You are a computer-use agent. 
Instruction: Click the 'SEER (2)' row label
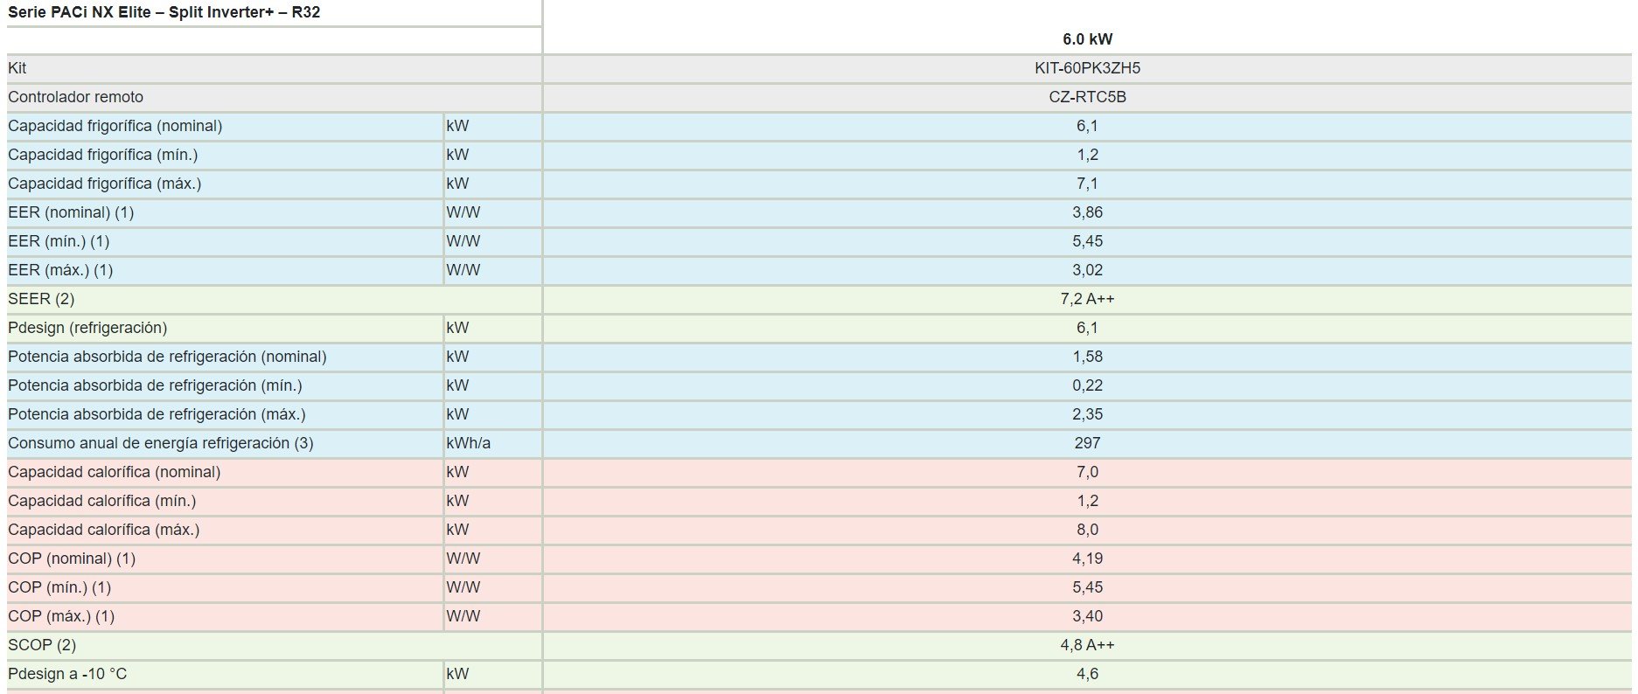(x=41, y=299)
